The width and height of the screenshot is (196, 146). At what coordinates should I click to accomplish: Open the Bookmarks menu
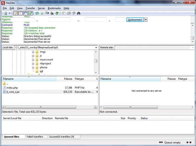(x=54, y=8)
